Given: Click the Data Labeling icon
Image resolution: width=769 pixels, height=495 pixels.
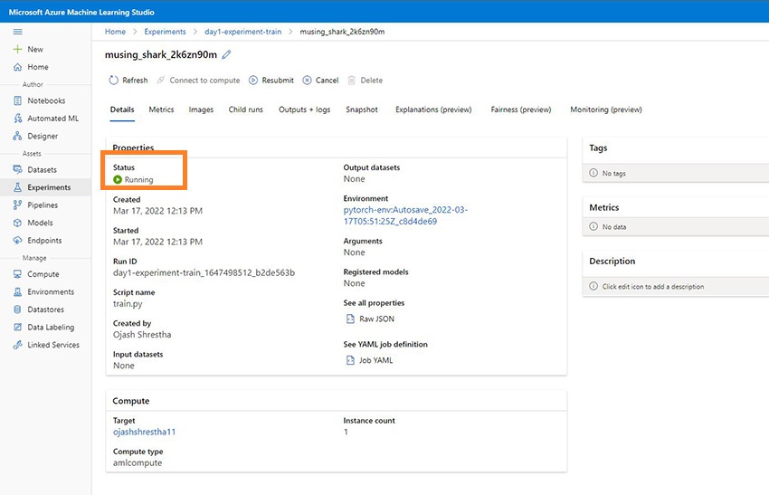Looking at the screenshot, I should 18,328.
